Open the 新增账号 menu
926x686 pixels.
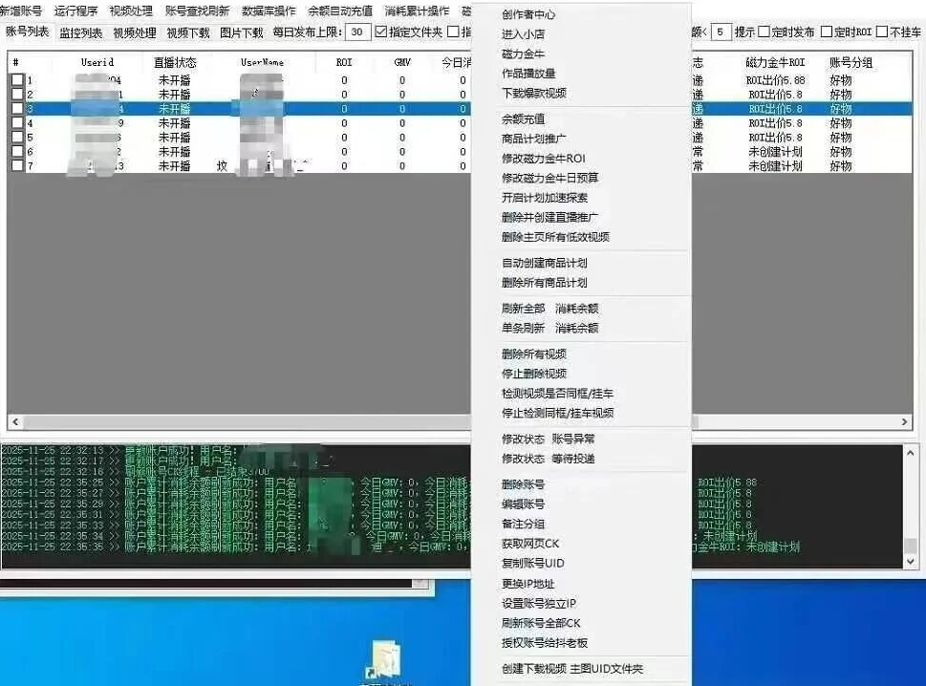[21, 11]
